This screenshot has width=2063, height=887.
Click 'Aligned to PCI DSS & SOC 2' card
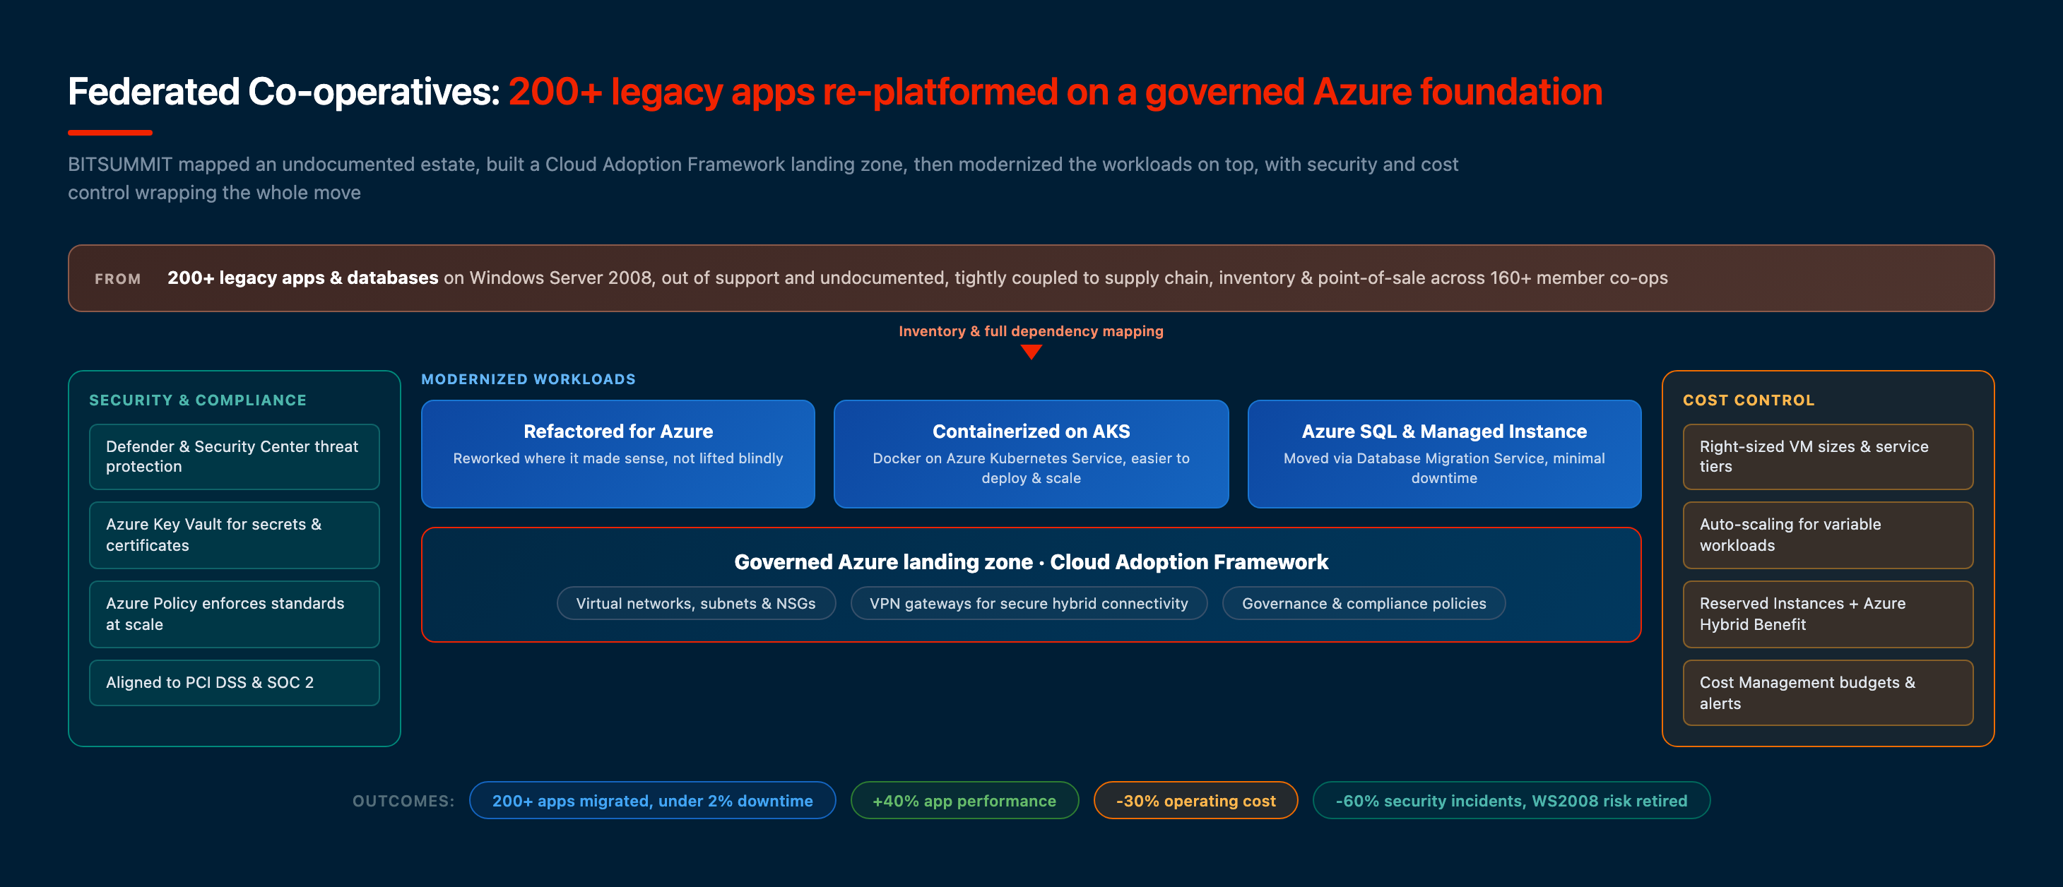(234, 682)
